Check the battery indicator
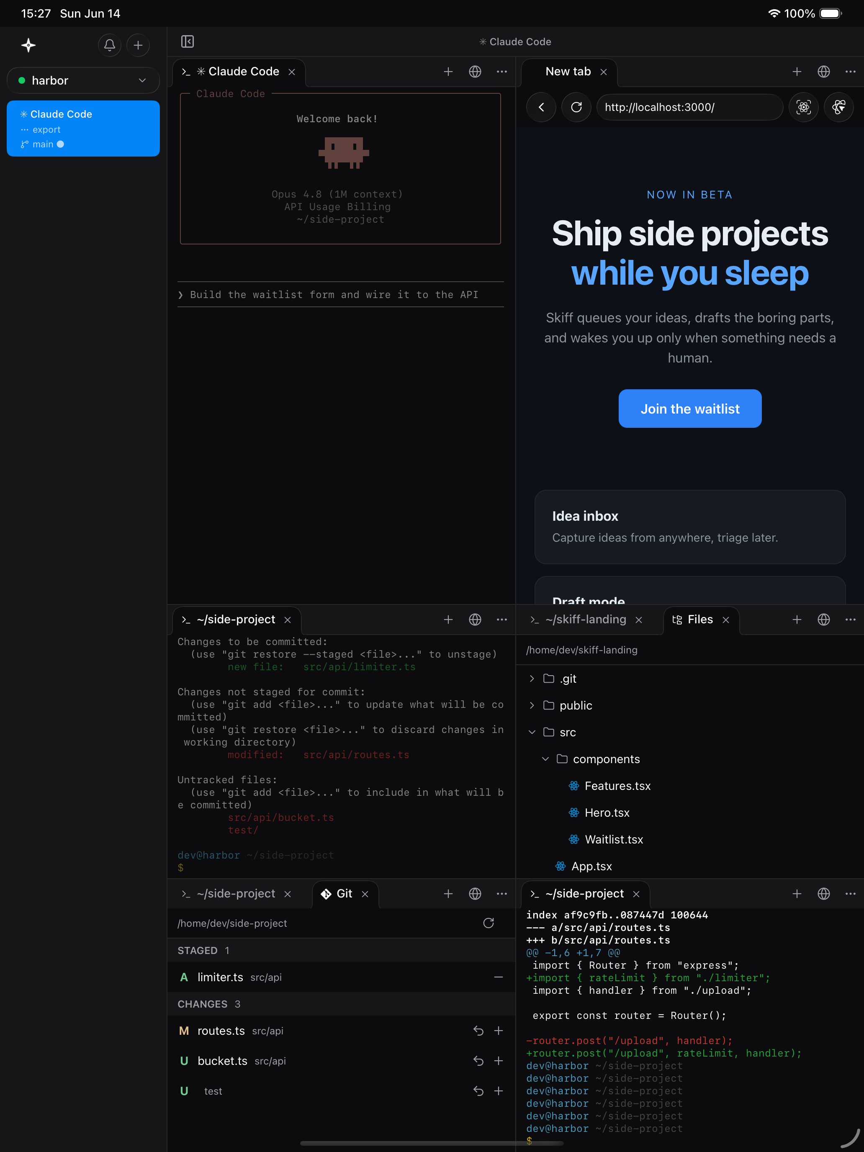 tap(831, 13)
